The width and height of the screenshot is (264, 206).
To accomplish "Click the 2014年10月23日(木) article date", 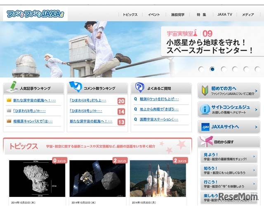I will (x=24, y=202).
